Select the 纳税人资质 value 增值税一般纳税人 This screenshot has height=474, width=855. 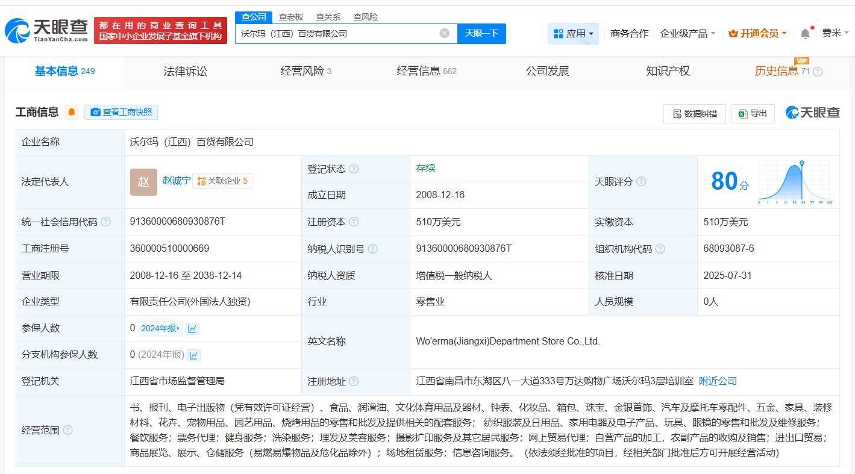pyautogui.click(x=454, y=276)
